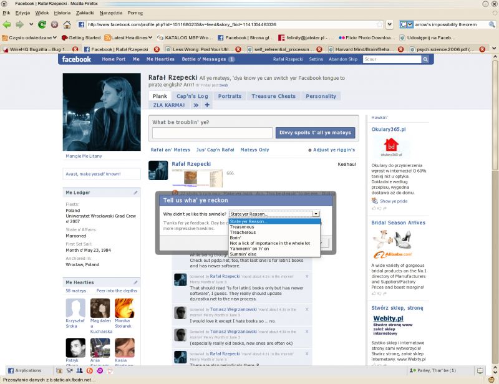The width and height of the screenshot is (499, 384).
Task: Click 'Peer into the depths' link
Action: coord(117,290)
